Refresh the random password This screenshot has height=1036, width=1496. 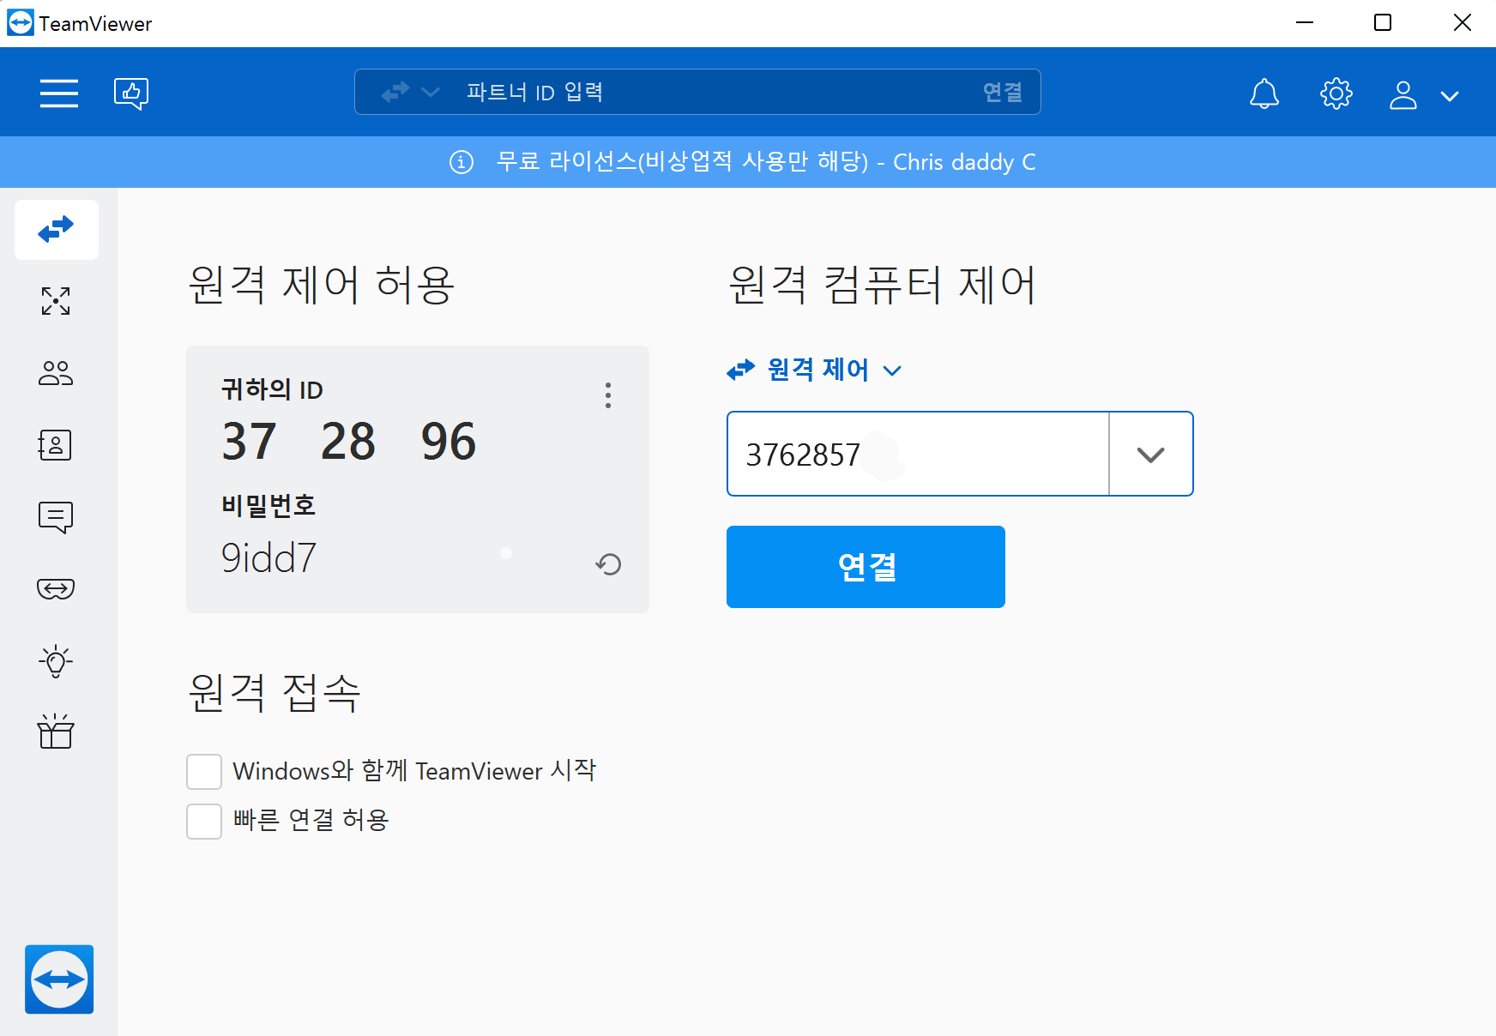click(608, 563)
